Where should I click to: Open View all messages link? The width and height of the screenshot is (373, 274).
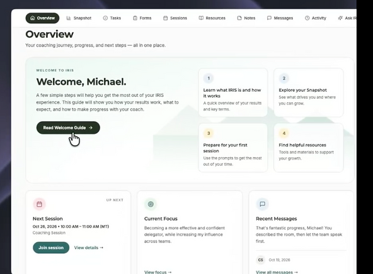tap(277, 272)
